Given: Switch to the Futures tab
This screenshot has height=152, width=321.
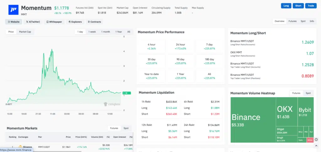Looking at the screenshot, I should click(x=292, y=21).
